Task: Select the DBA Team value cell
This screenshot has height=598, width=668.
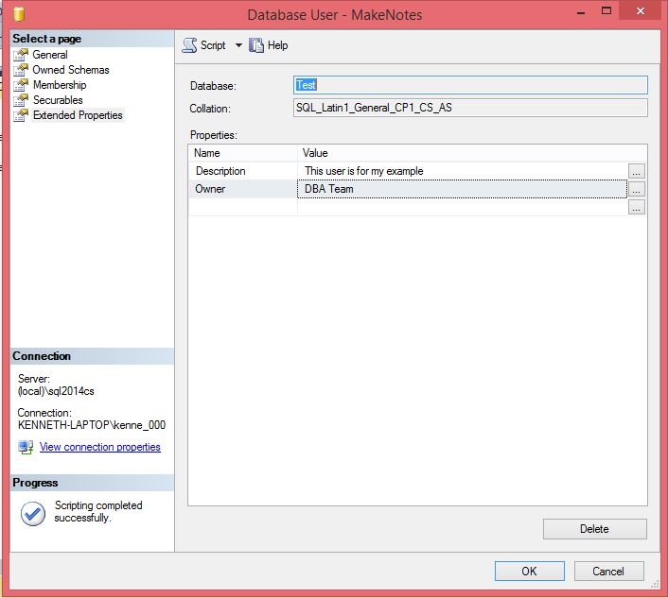Action: coord(462,189)
